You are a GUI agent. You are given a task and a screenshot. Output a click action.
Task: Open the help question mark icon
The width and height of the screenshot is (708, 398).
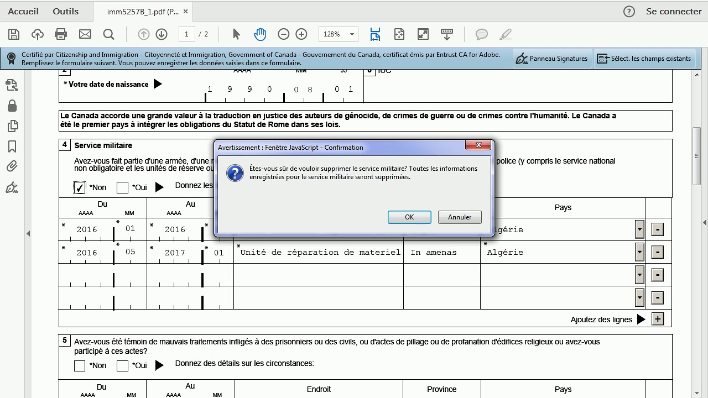[629, 12]
